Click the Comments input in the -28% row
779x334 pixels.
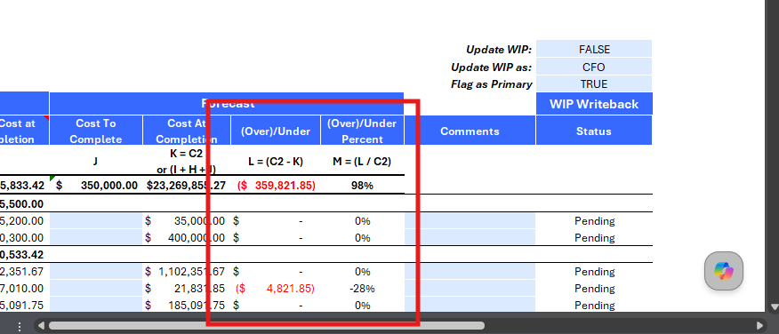[470, 289]
